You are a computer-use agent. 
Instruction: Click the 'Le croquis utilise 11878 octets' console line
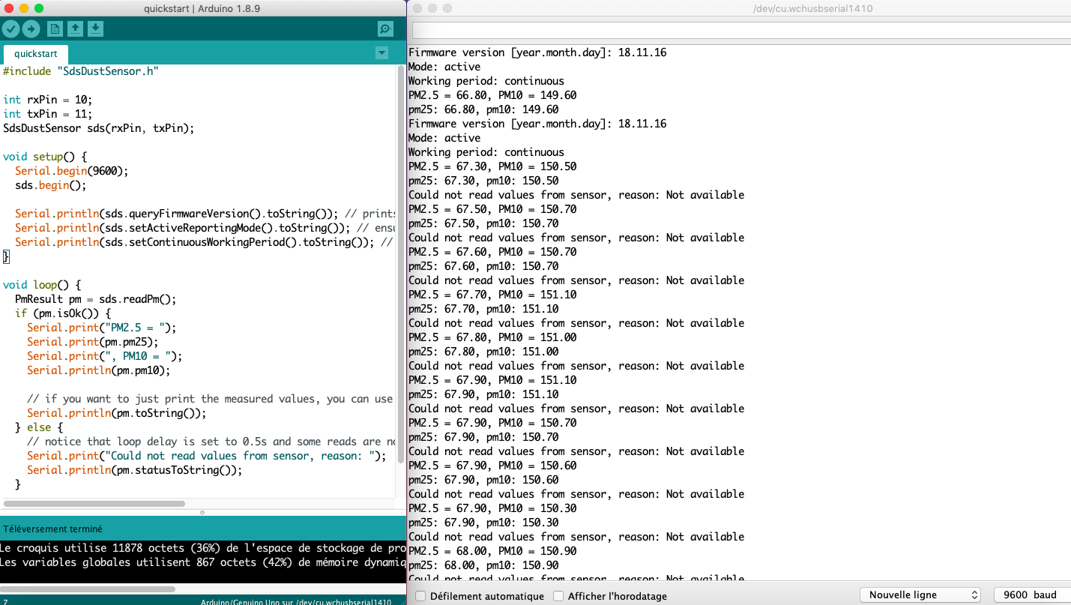[x=203, y=548]
